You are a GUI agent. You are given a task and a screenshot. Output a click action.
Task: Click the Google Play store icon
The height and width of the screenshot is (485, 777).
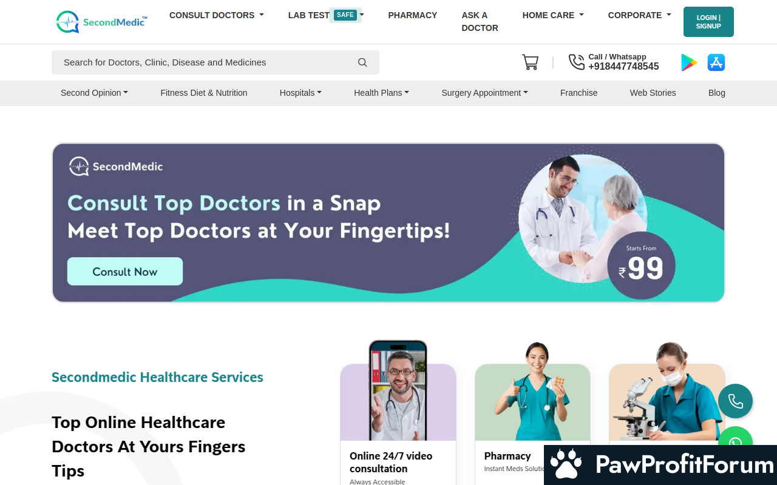tap(689, 62)
